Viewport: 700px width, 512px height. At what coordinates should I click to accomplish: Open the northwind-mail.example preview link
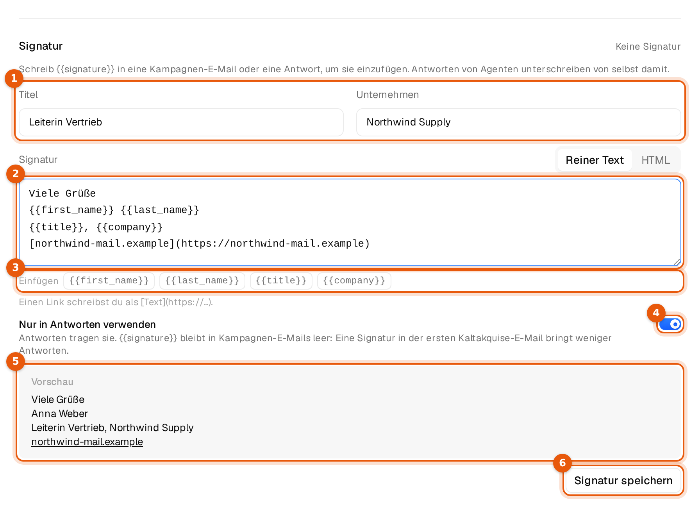pos(87,442)
